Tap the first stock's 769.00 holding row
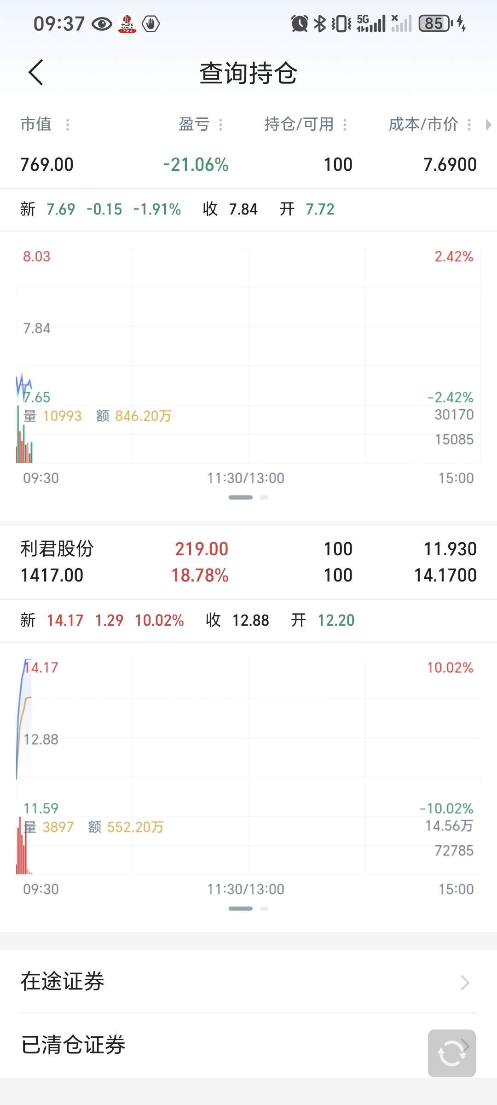Image resolution: width=497 pixels, height=1105 pixels. [x=248, y=164]
